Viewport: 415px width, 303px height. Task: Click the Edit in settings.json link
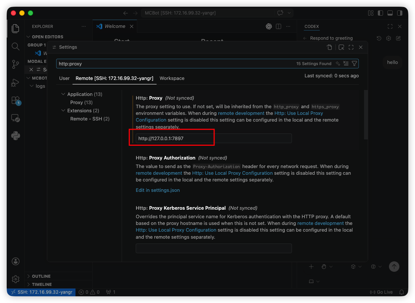point(158,190)
